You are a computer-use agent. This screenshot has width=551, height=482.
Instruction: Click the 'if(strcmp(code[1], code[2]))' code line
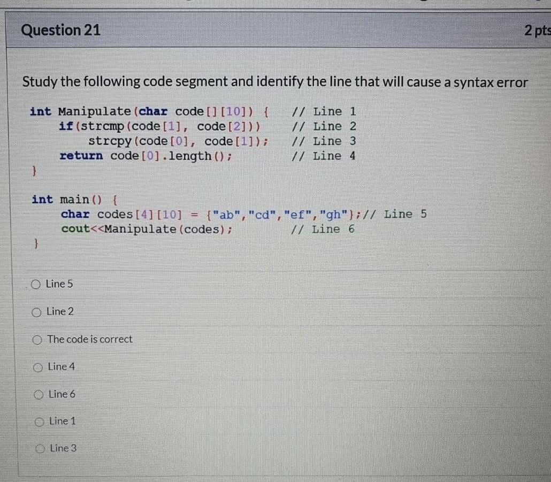(x=160, y=126)
